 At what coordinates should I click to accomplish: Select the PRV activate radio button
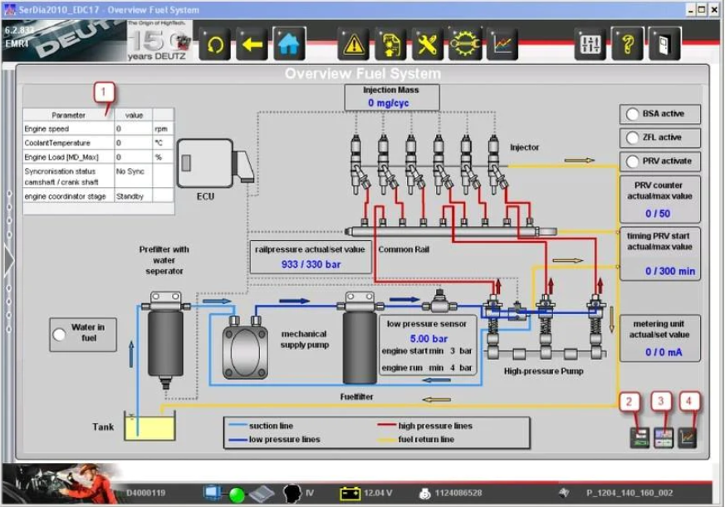point(633,161)
